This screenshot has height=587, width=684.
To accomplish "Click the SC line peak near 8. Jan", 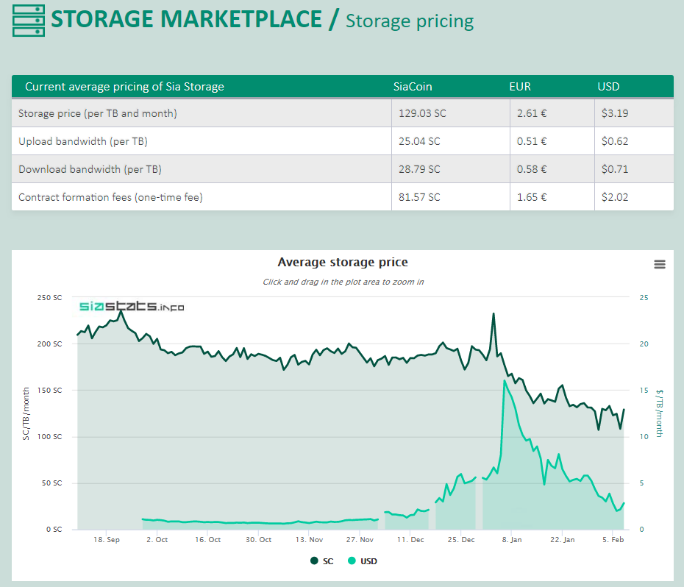I will [494, 314].
